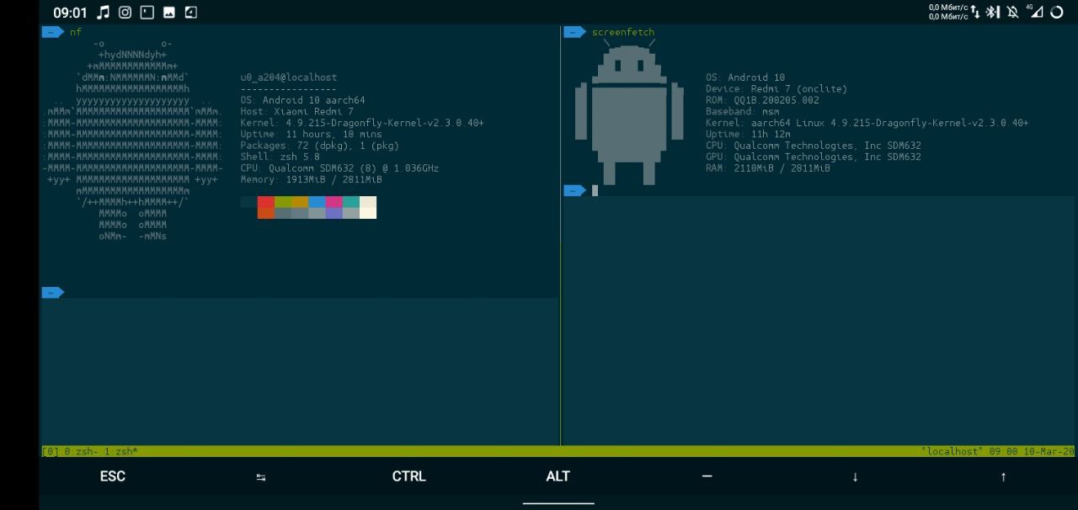Click right pane "Kernel: aarch64 Linux" line
1078x510 pixels.
click(x=867, y=123)
